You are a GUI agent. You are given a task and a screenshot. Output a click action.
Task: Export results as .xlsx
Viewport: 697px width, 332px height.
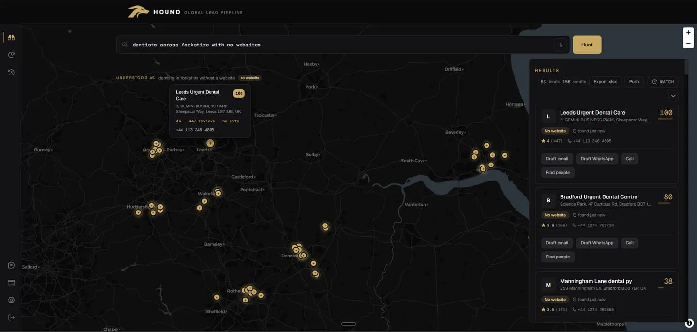pos(605,82)
